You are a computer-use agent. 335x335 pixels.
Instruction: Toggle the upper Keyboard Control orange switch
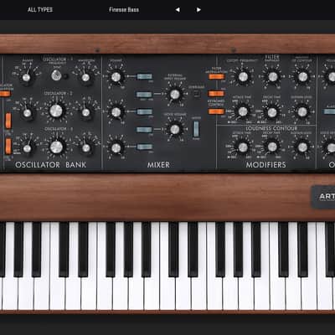216,93
